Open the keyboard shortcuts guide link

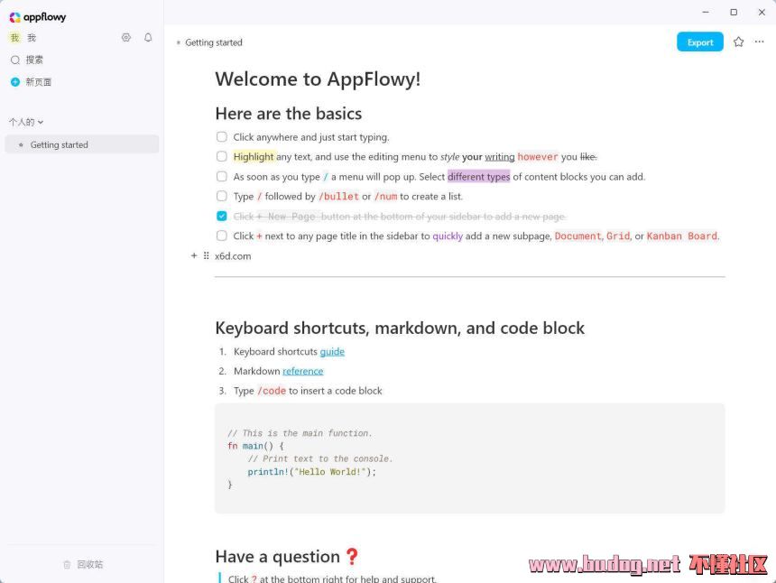(x=332, y=351)
